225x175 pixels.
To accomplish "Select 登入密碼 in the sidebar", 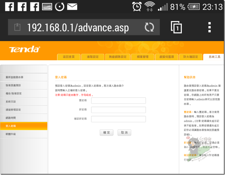I will point(24,126).
